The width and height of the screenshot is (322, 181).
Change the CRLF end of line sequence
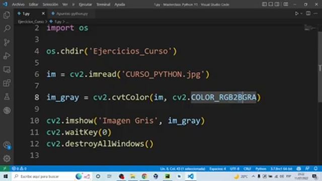247,169
